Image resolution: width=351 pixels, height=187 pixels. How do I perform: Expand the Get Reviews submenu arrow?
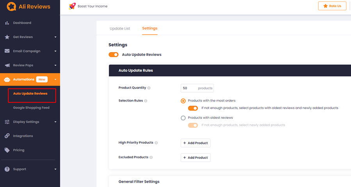tap(55, 37)
